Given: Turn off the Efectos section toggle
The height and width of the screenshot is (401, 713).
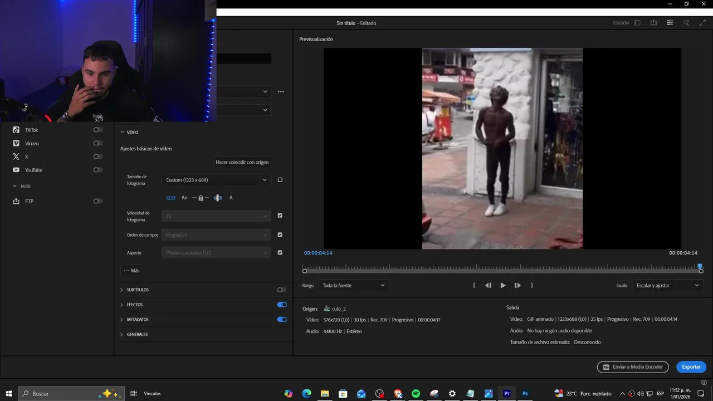Looking at the screenshot, I should (x=282, y=305).
